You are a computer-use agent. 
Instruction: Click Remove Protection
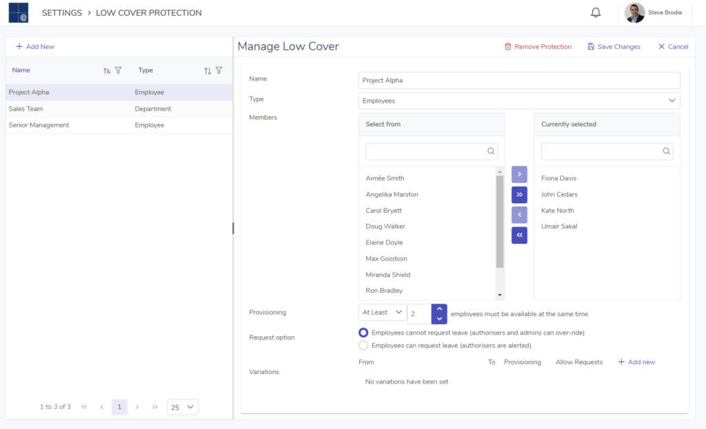tap(538, 47)
